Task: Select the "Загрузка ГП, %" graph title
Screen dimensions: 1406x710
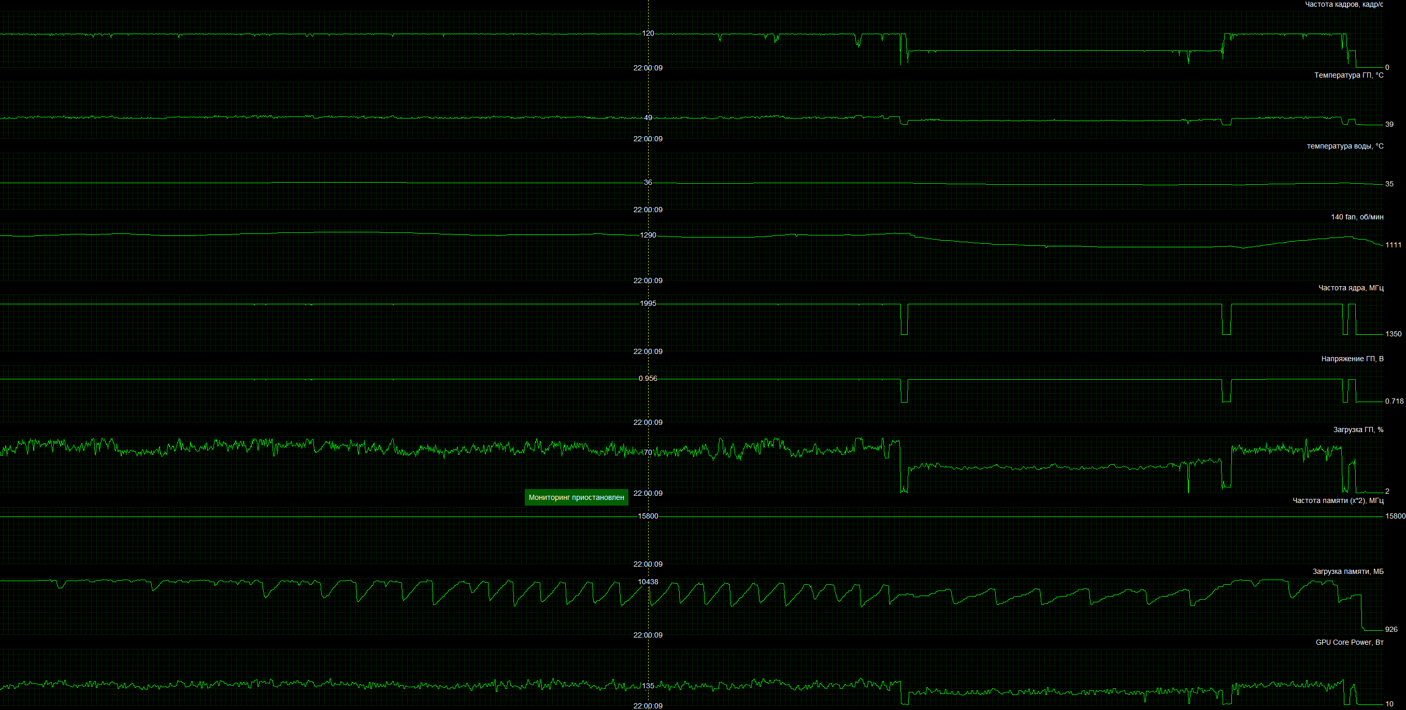Action: 1357,430
